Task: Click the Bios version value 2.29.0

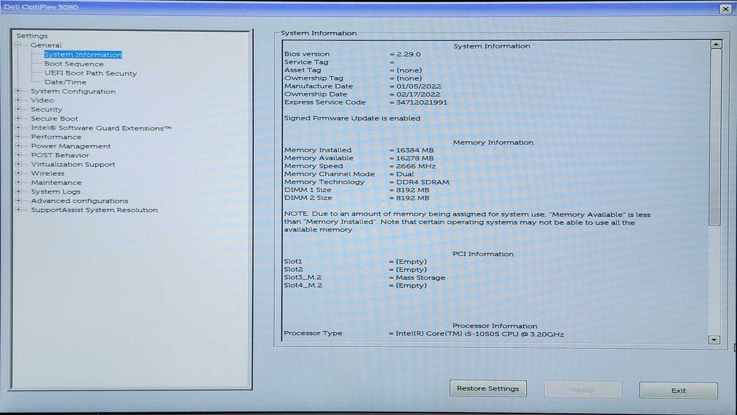Action: click(408, 54)
